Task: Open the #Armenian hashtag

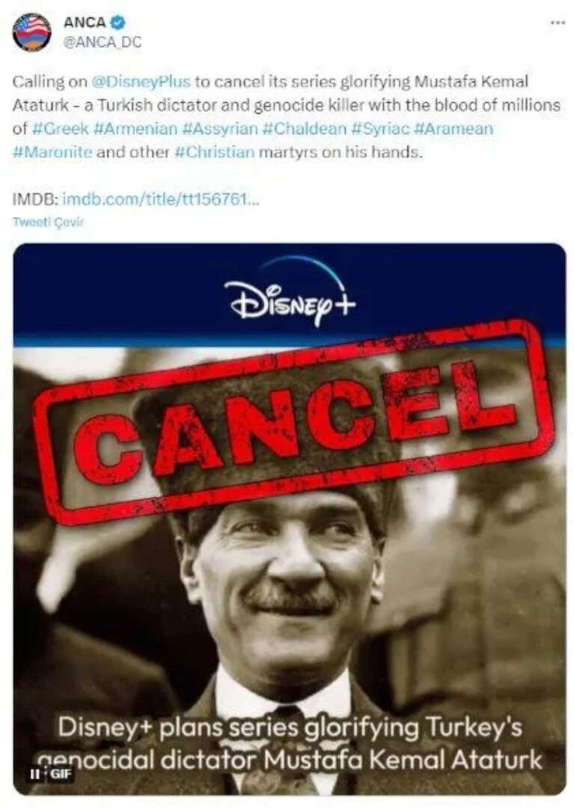Action: (136, 129)
